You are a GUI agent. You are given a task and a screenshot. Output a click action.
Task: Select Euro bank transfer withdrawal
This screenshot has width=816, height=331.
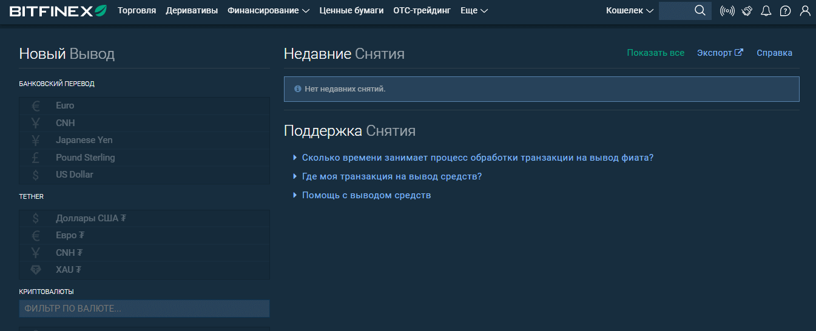(65, 105)
